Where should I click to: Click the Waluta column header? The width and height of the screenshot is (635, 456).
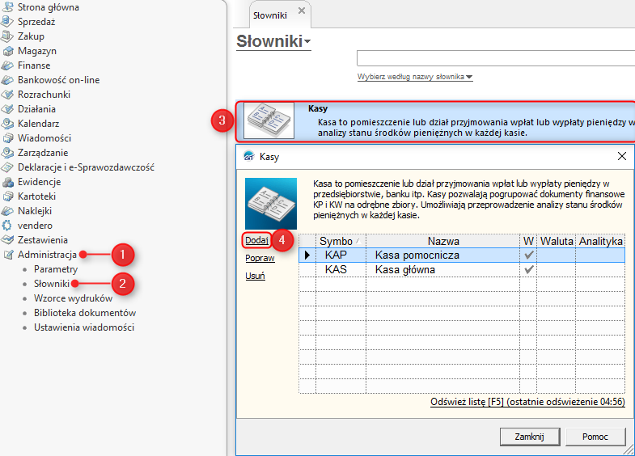pyautogui.click(x=557, y=241)
